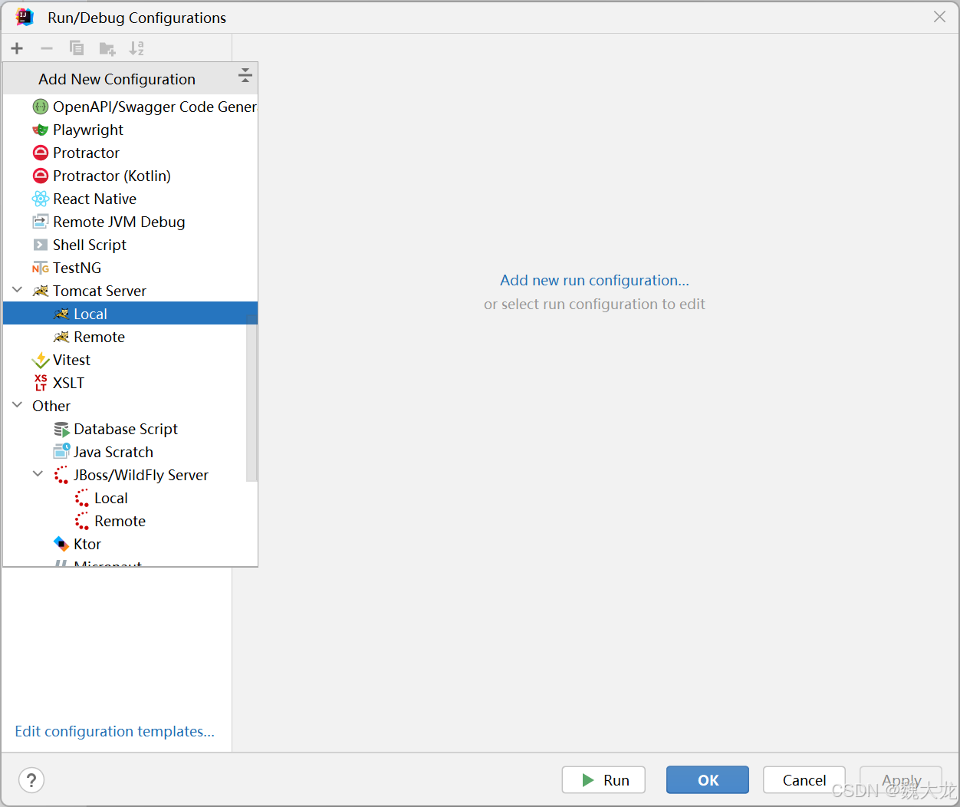
Task: Choose React Native from the list
Action: click(130, 199)
